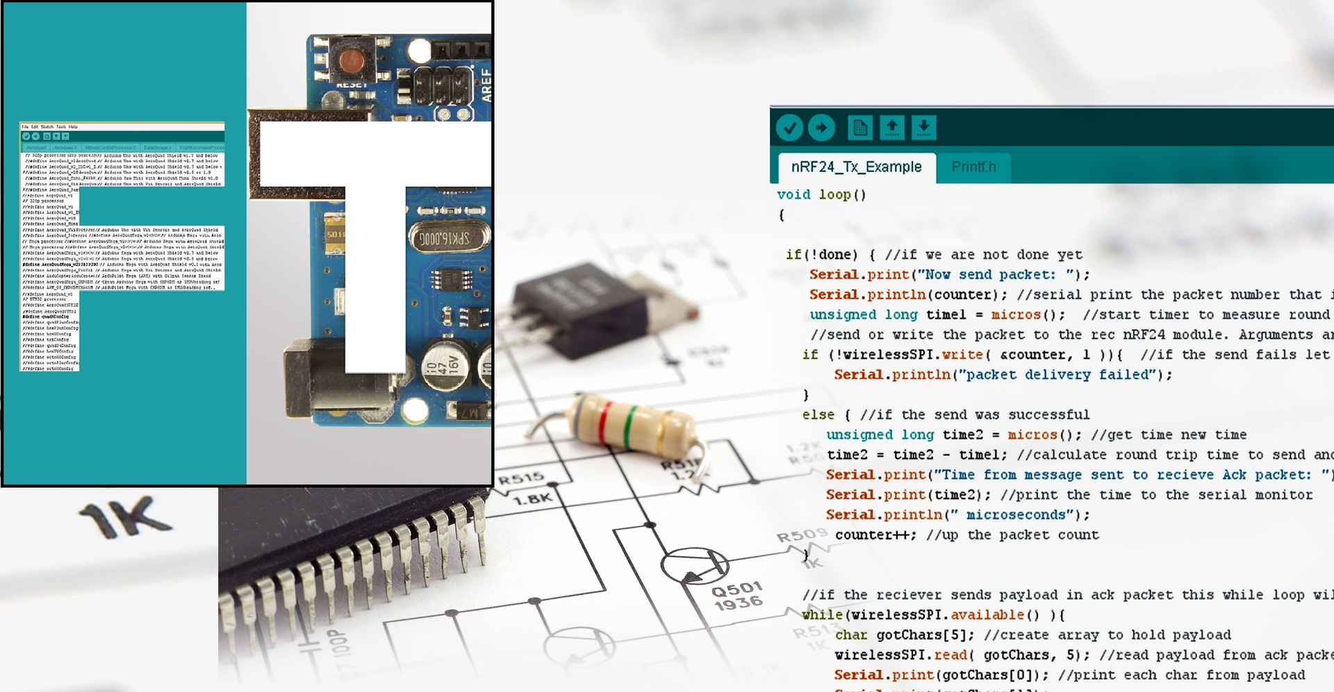Click Save sketch icon in AeroQuad window
Screen dimensions: 1334x692
[65, 137]
